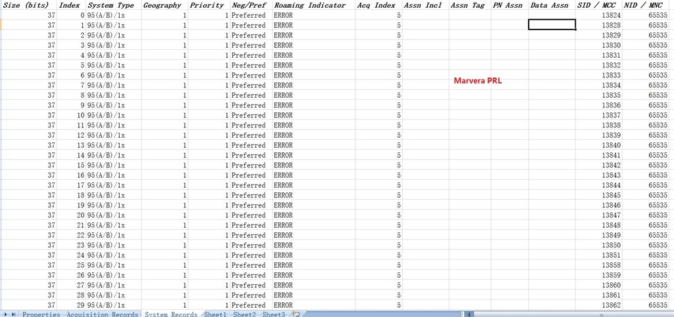Screen dimensions: 674x317
Task: Select the SID cell 13858
Action: 599,265
